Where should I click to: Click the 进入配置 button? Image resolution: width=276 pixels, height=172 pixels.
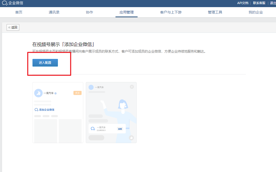coord(45,63)
